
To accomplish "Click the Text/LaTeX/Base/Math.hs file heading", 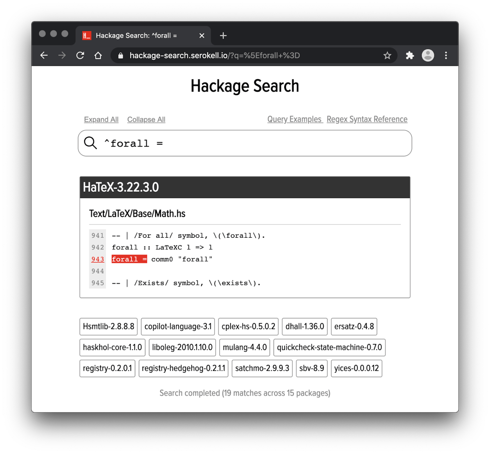I will [137, 214].
